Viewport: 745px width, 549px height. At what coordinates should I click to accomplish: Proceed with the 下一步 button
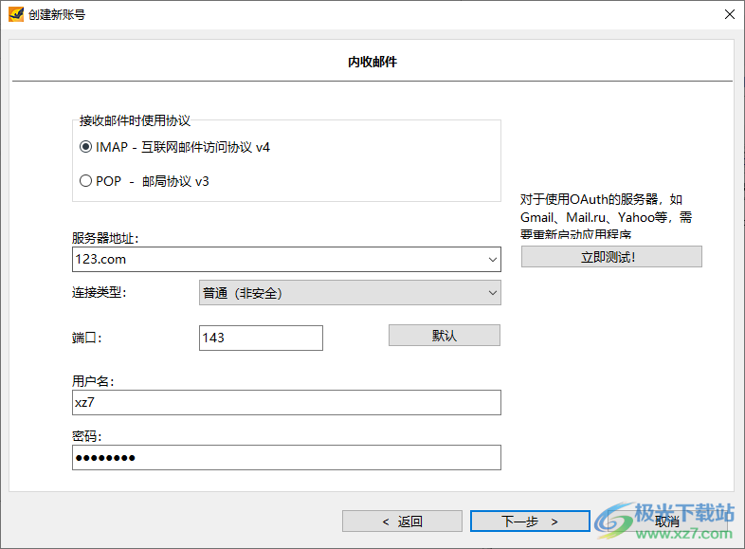point(530,522)
